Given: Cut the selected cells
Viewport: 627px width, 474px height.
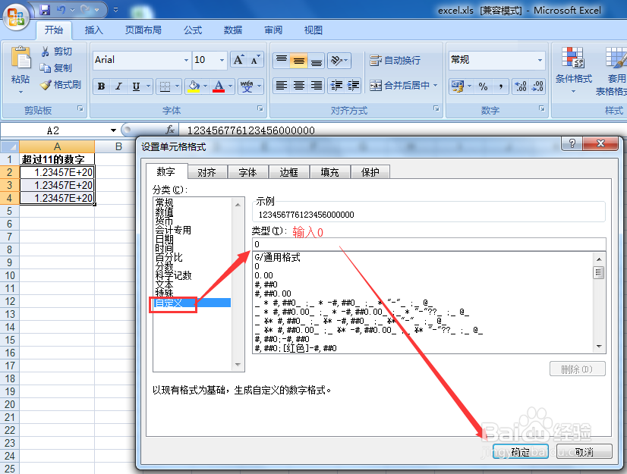Looking at the screenshot, I should 57,52.
